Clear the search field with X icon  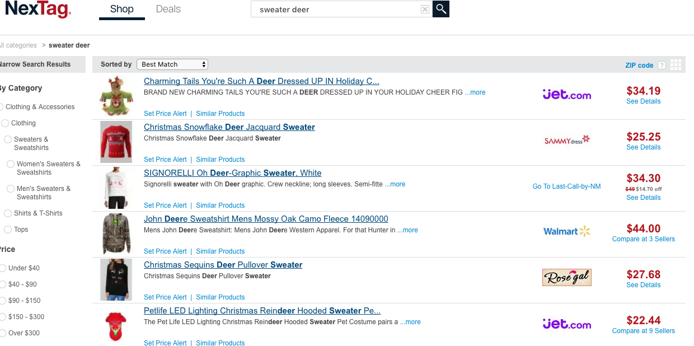pyautogui.click(x=425, y=10)
